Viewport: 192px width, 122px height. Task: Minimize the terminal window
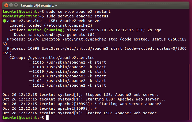pos(10,5)
